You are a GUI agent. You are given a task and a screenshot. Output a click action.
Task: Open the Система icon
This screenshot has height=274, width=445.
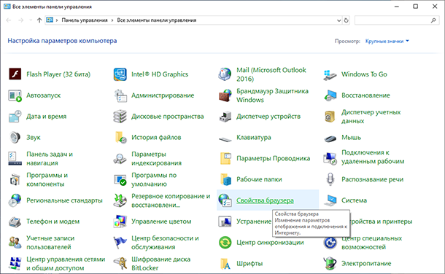[330, 200]
